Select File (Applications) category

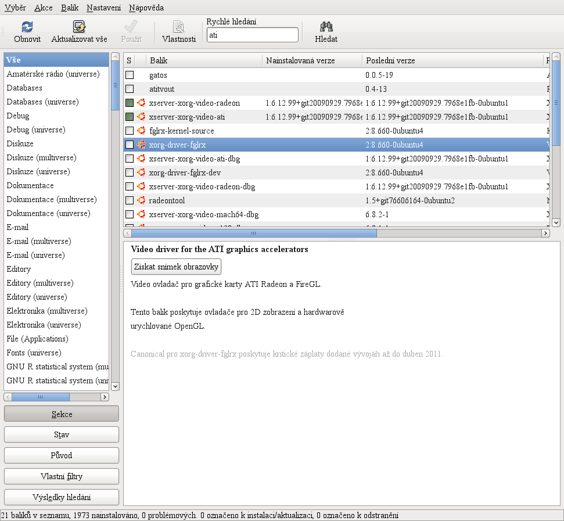[x=56, y=339]
